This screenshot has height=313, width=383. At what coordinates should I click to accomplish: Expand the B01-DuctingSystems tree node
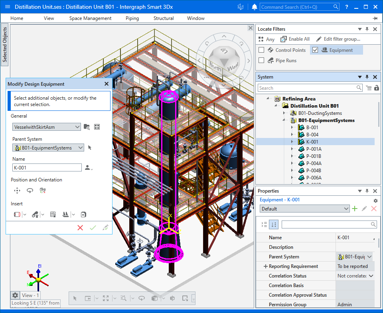(x=284, y=113)
